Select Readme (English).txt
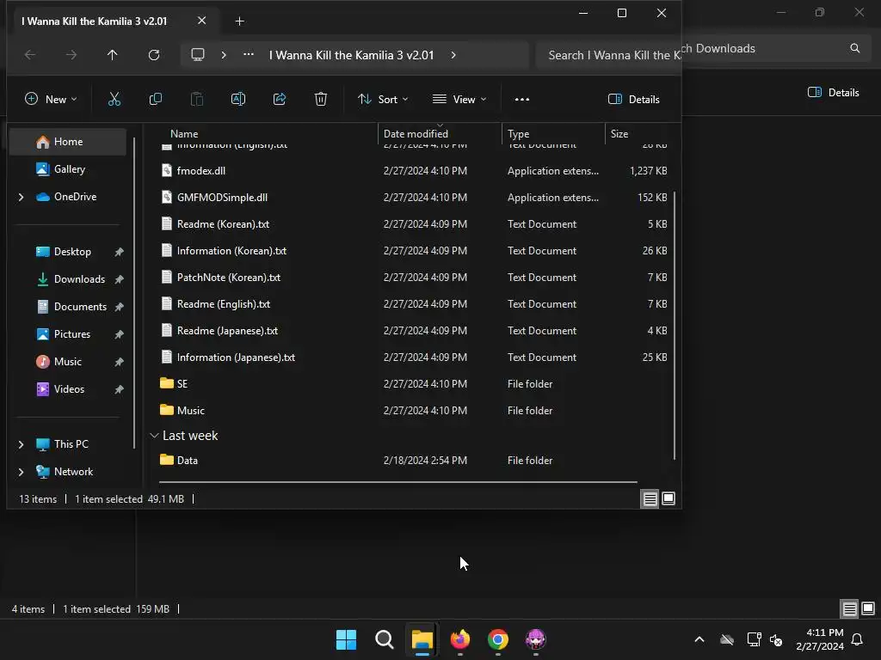The width and height of the screenshot is (881, 660). tap(413, 304)
